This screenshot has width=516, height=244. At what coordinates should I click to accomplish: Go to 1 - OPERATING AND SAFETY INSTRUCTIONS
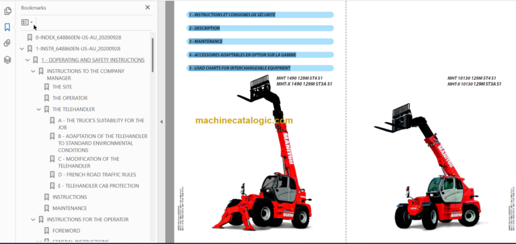(x=93, y=60)
